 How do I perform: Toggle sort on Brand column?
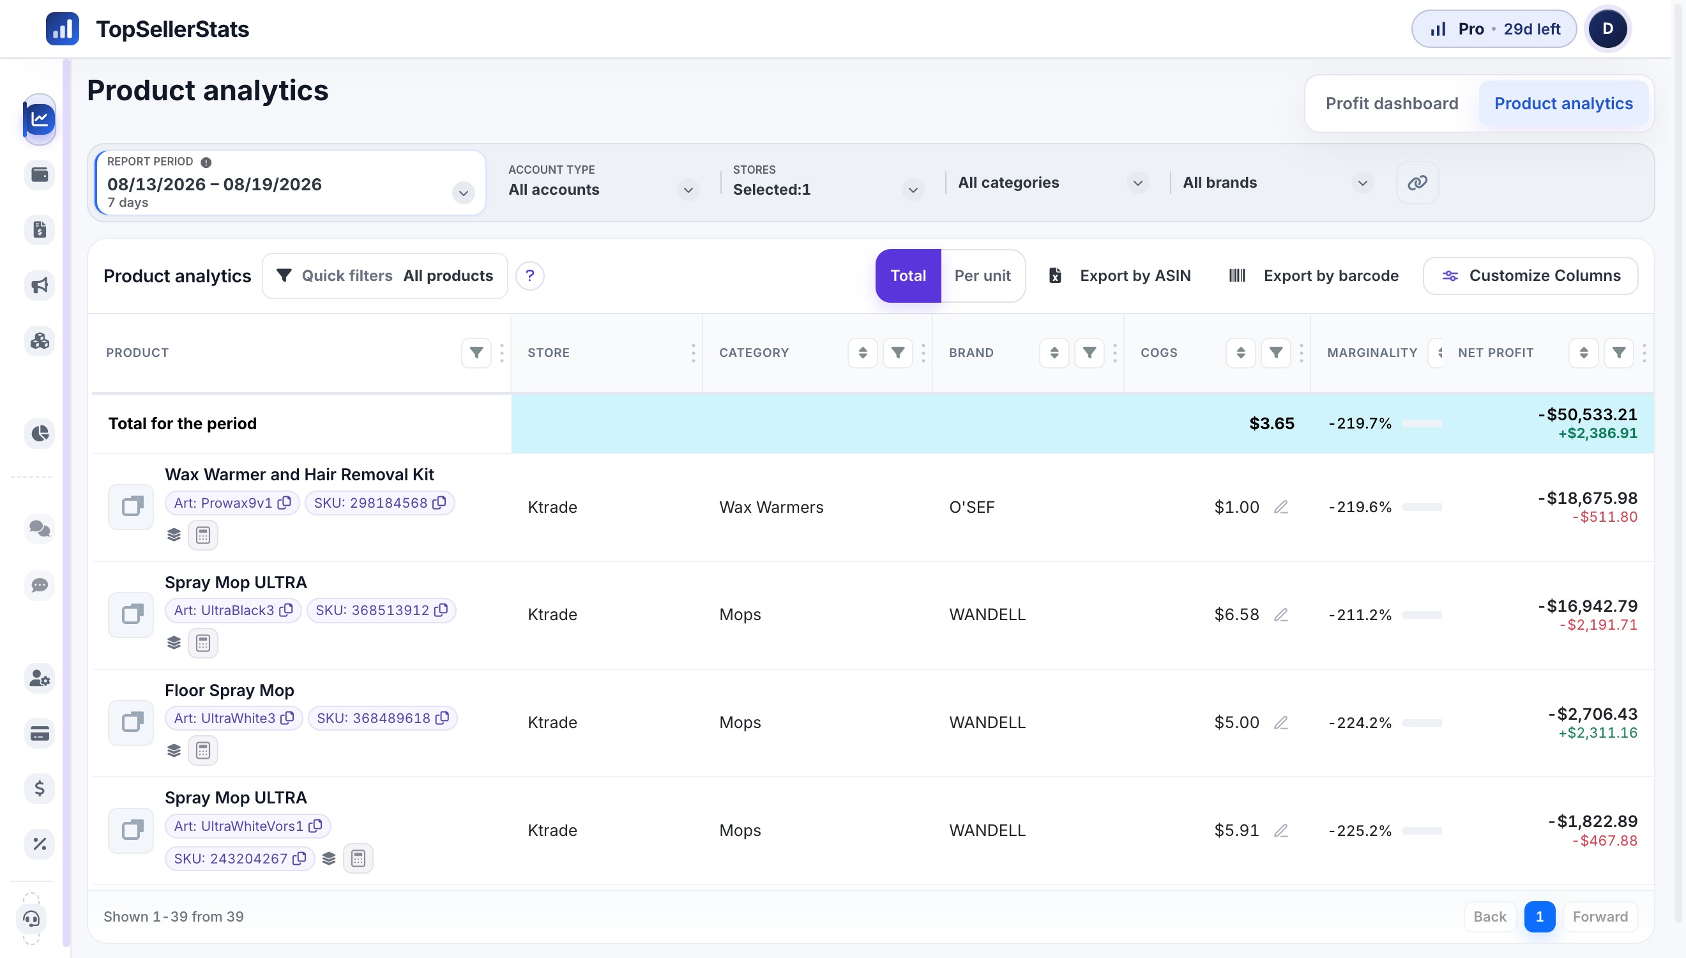[x=1054, y=353]
